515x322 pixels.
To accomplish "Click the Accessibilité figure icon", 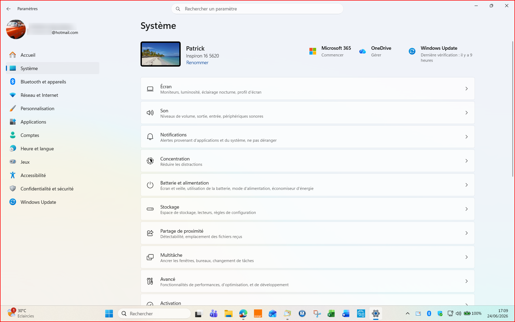I will point(13,175).
